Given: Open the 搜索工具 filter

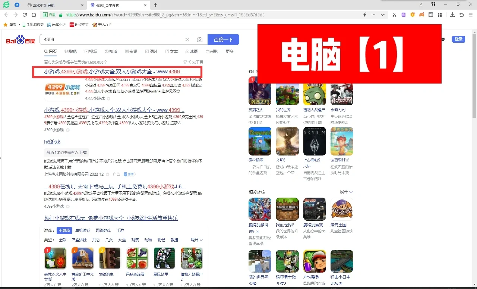Looking at the screenshot, I should click(193, 62).
